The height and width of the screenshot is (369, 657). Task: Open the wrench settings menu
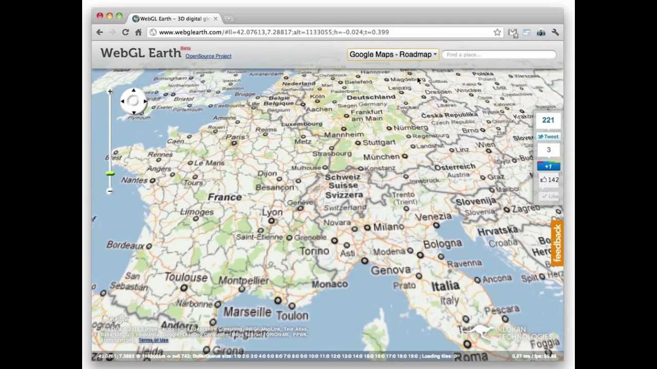[555, 32]
